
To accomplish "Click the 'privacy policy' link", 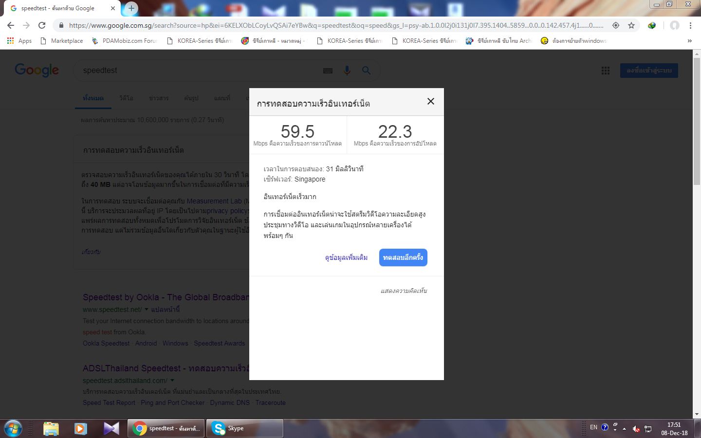I will 227,211.
